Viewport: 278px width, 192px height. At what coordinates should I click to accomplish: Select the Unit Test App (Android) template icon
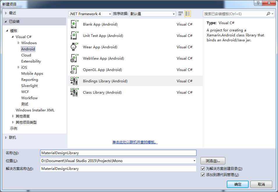(x=75, y=35)
